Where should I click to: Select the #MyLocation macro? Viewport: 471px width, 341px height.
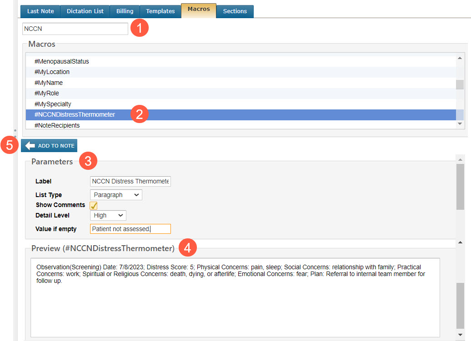tap(52, 72)
